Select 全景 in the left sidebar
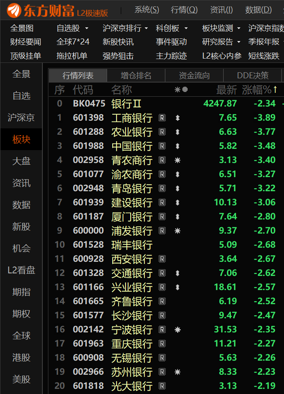The height and width of the screenshot is (394, 284). point(21,74)
